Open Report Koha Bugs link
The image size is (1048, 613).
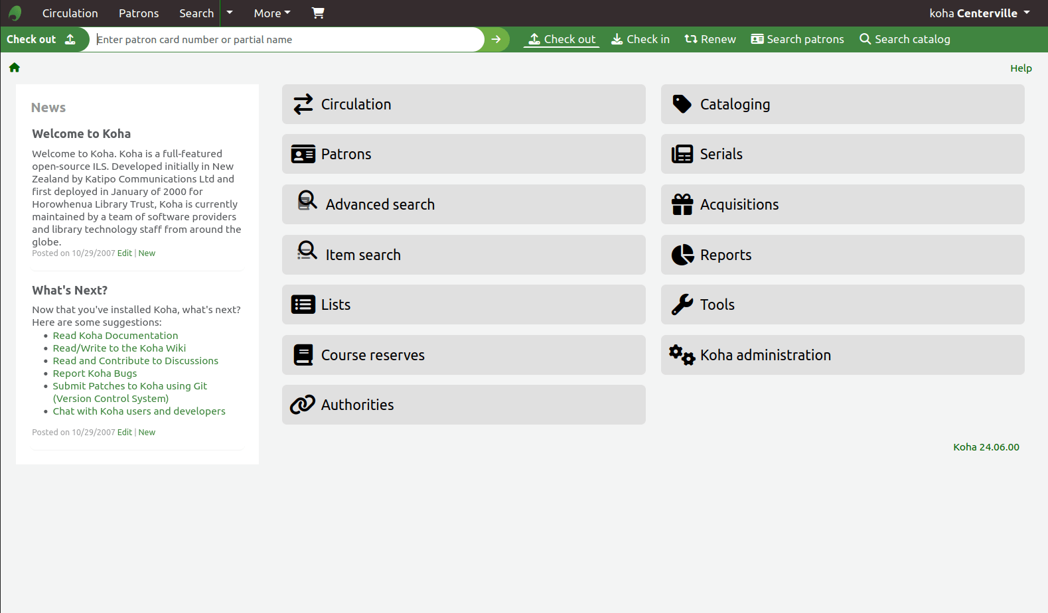[x=95, y=374]
